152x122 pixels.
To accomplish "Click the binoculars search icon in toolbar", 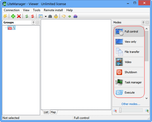I will (50, 16).
